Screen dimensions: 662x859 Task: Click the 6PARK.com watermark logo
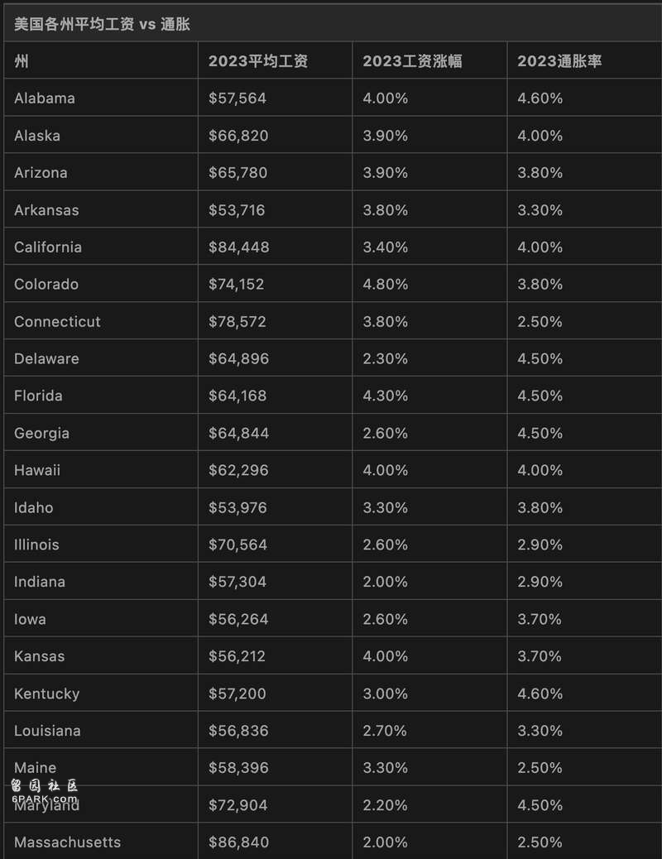46,791
